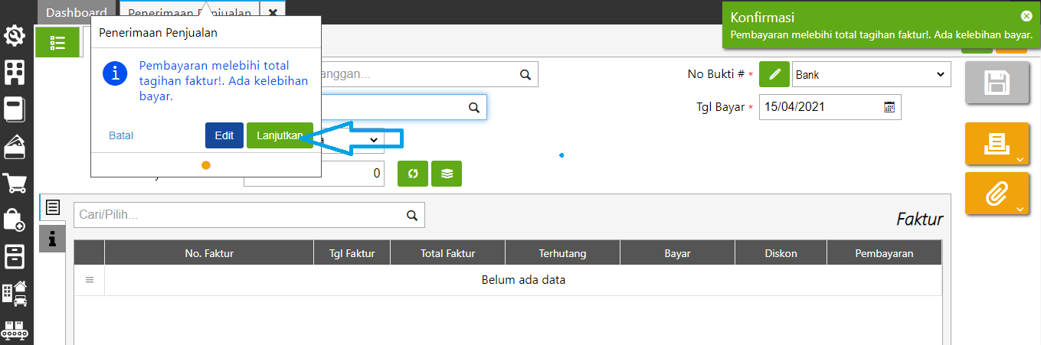
Task: Click the green refresh invoices button
Action: 412,174
